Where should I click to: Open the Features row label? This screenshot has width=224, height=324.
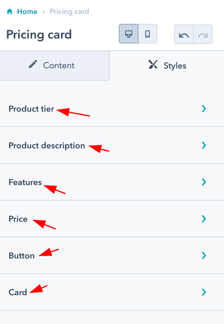pos(25,183)
